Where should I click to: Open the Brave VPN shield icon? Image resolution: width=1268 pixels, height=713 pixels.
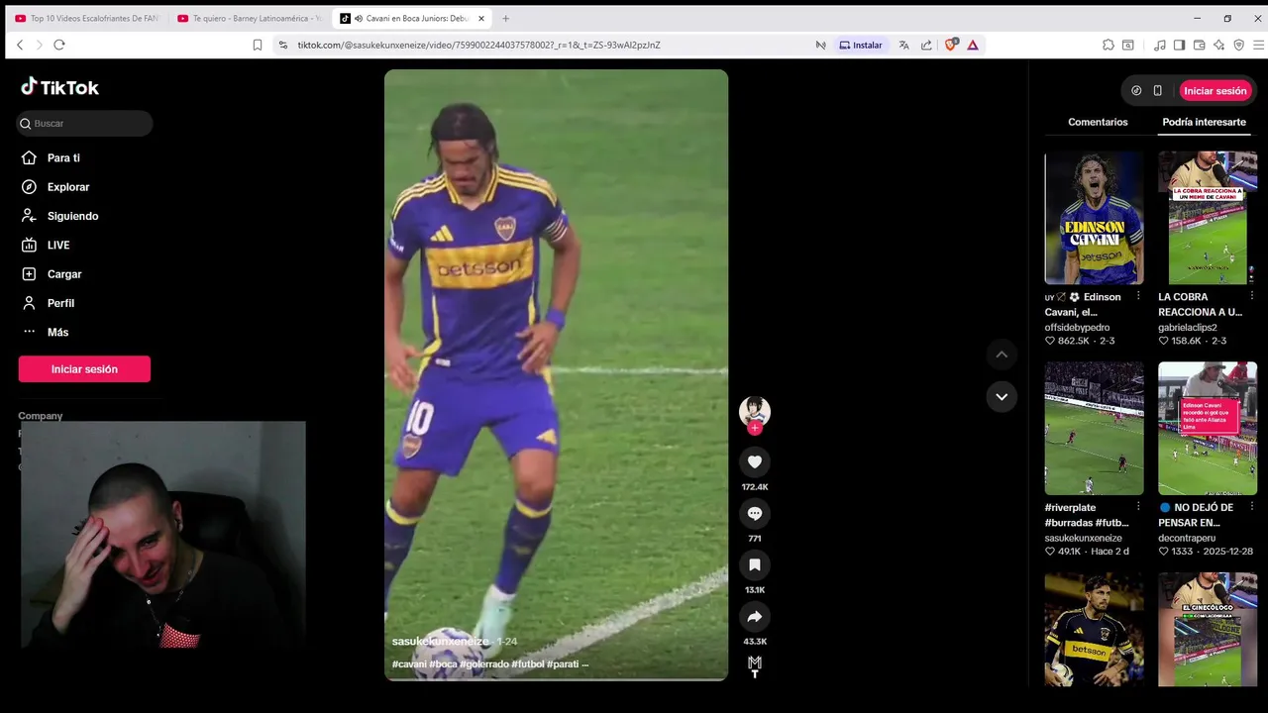click(x=1238, y=45)
